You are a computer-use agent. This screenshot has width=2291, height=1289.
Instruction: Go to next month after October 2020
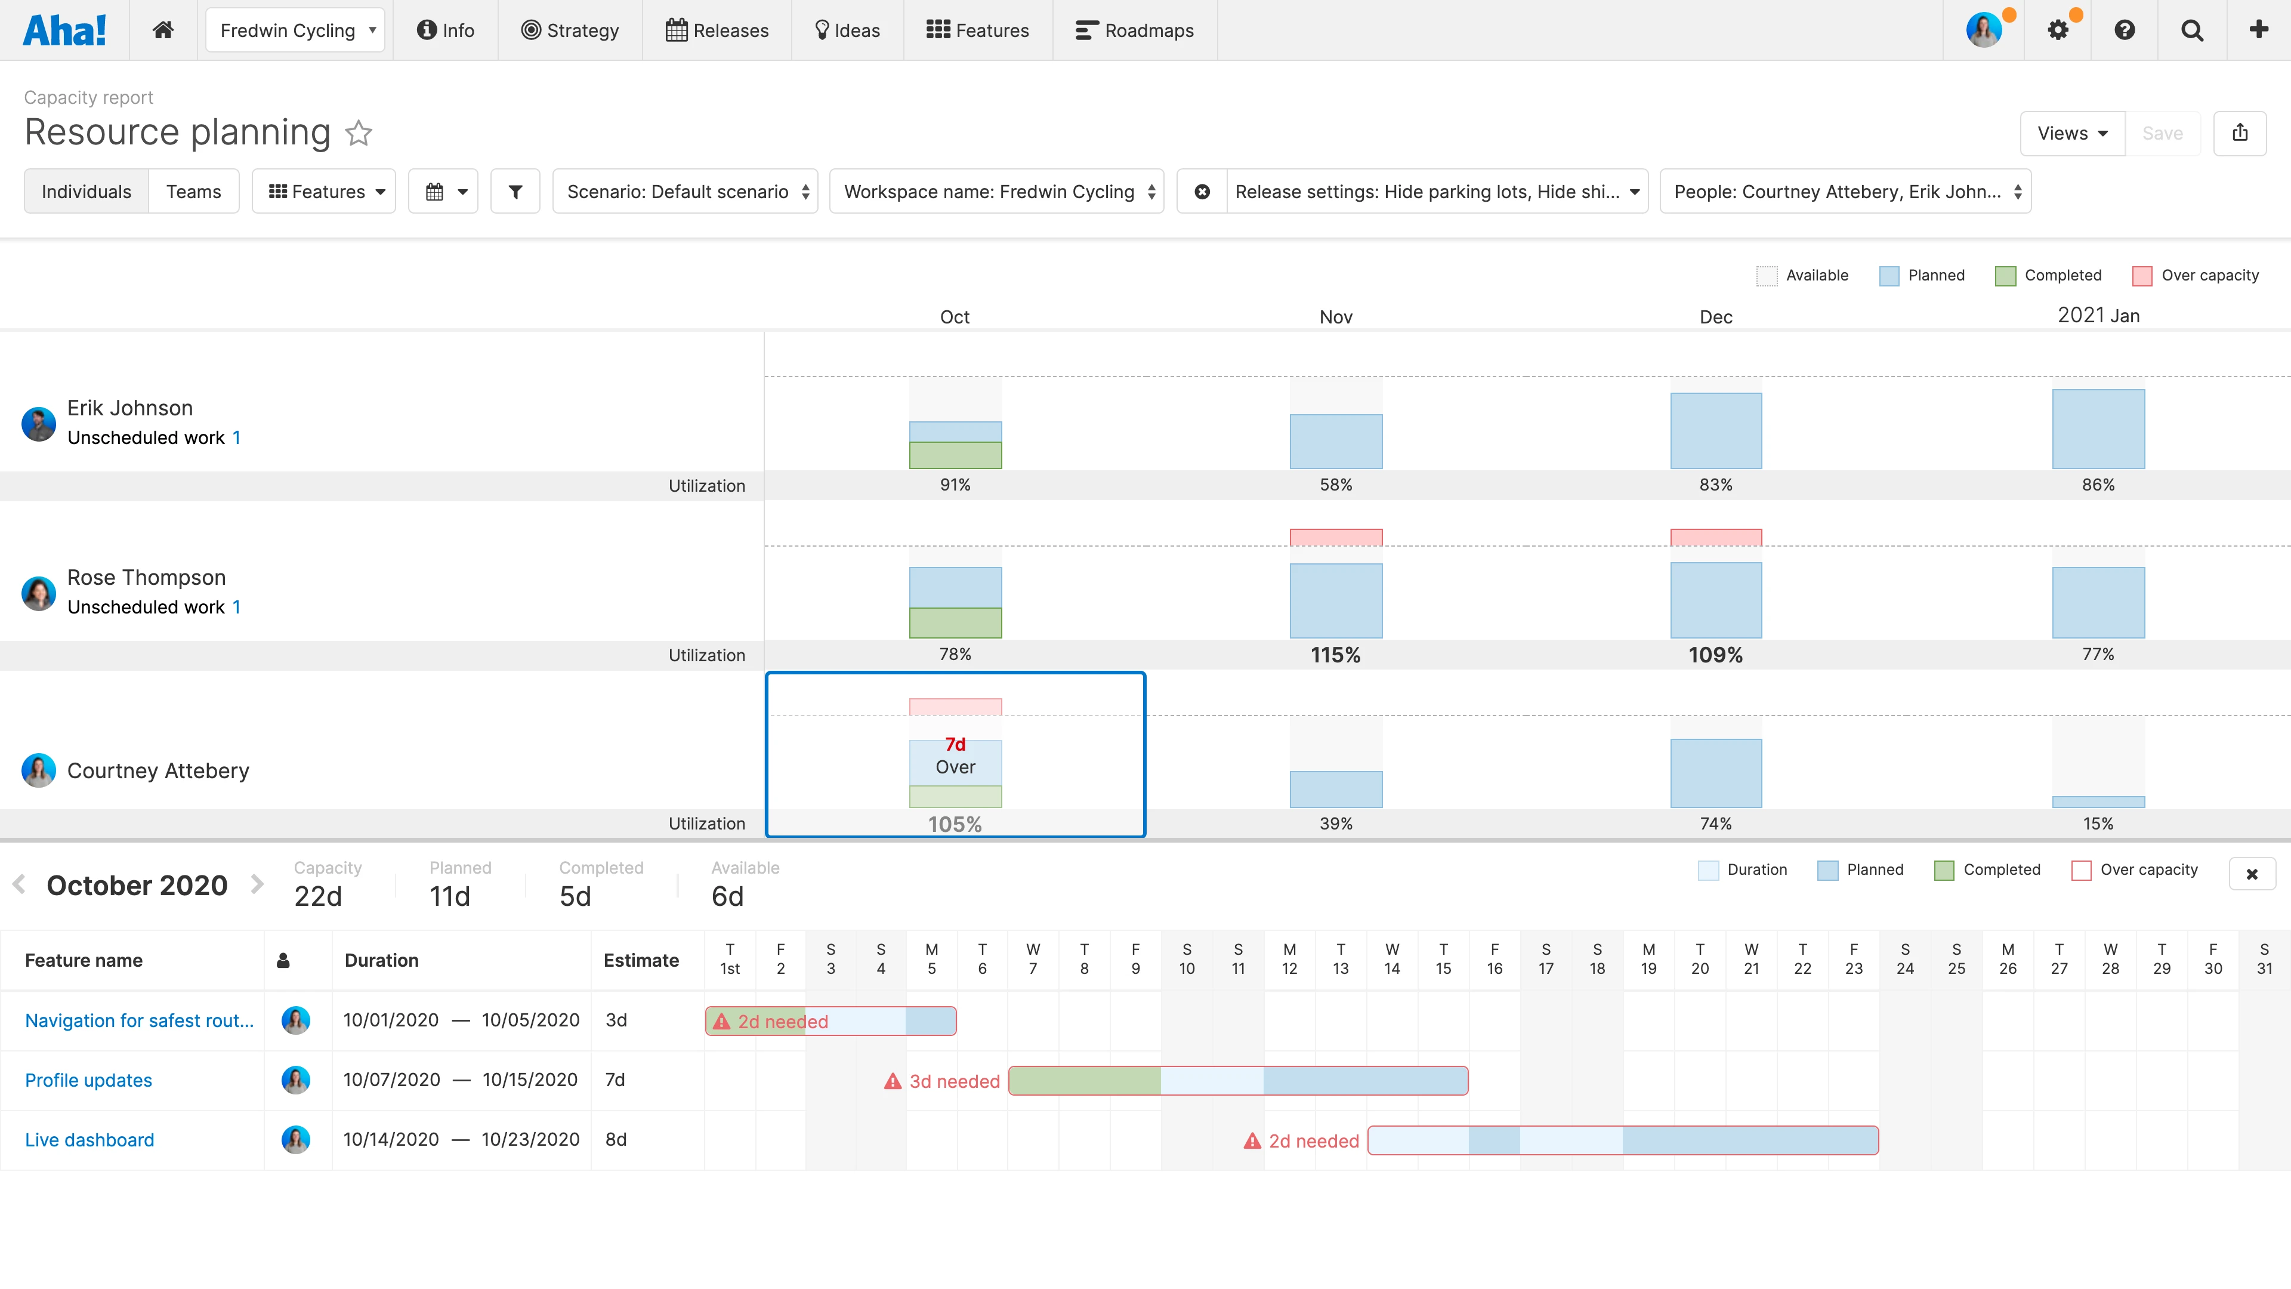[x=257, y=884]
